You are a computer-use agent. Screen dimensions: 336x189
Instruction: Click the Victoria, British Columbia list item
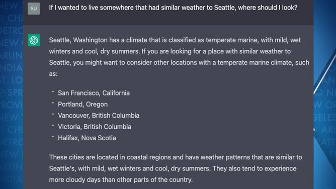pos(95,127)
